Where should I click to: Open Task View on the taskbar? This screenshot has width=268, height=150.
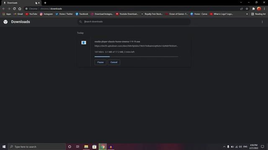77,147
